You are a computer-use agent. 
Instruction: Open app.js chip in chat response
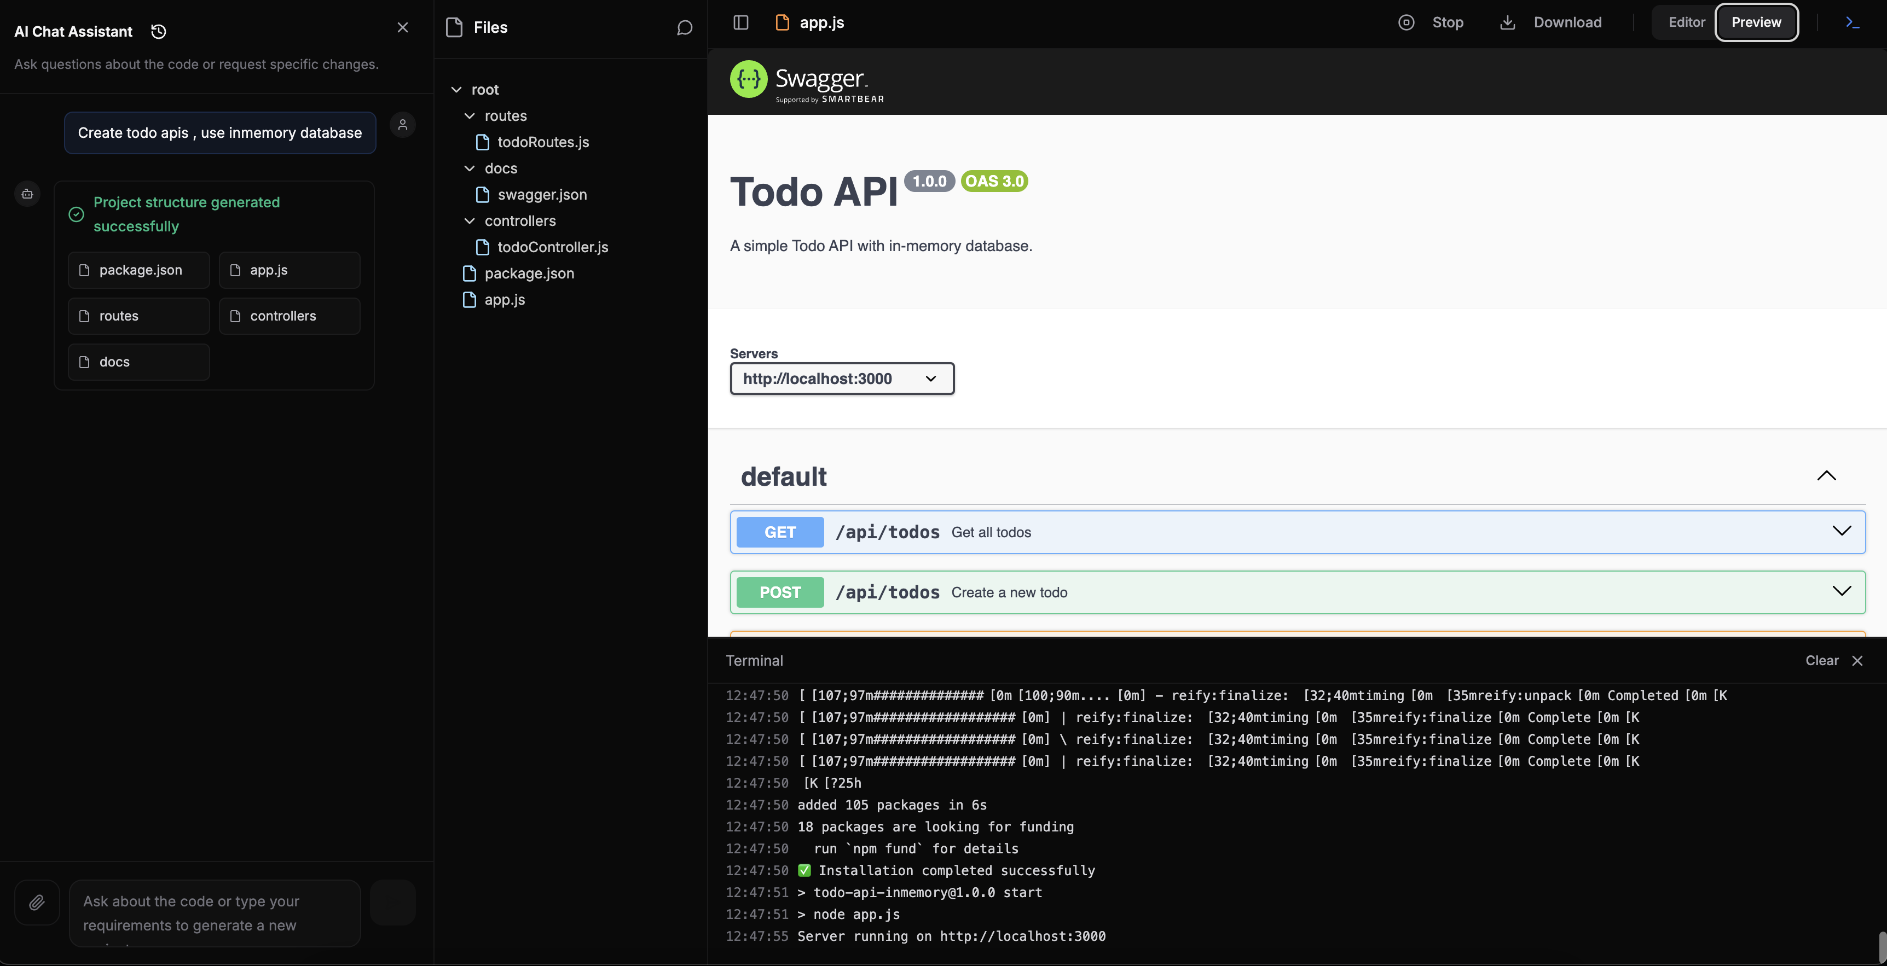pos(290,270)
